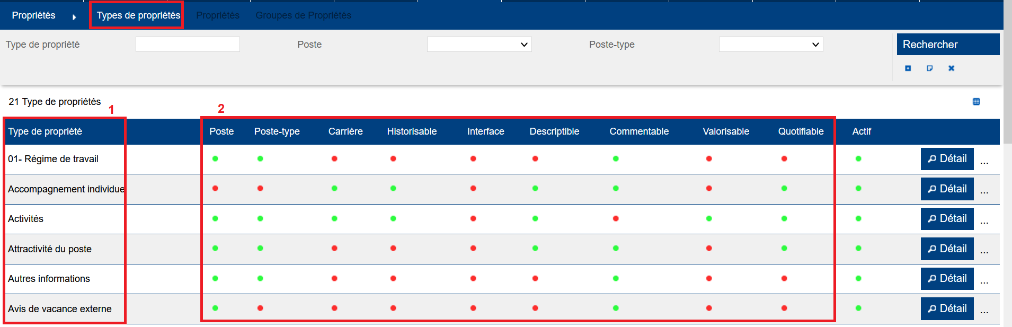The image size is (1012, 327).
Task: Switch to the Types de propriétés tab
Action: [138, 15]
